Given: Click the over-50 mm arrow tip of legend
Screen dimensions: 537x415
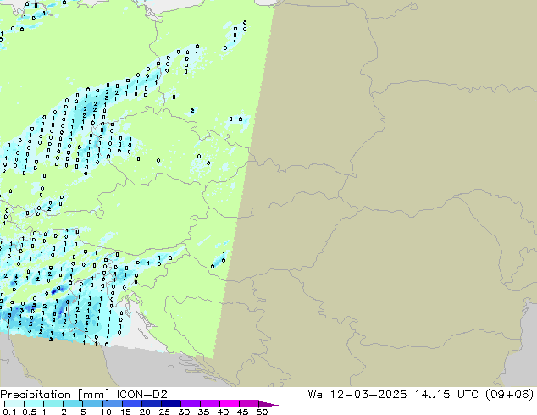Looking at the screenshot, I should pyautogui.click(x=268, y=404).
